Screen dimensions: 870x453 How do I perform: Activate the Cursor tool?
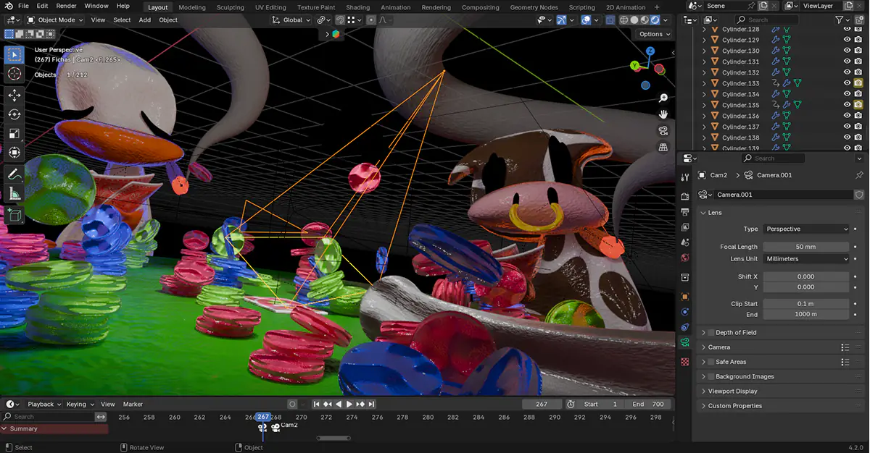click(x=14, y=74)
